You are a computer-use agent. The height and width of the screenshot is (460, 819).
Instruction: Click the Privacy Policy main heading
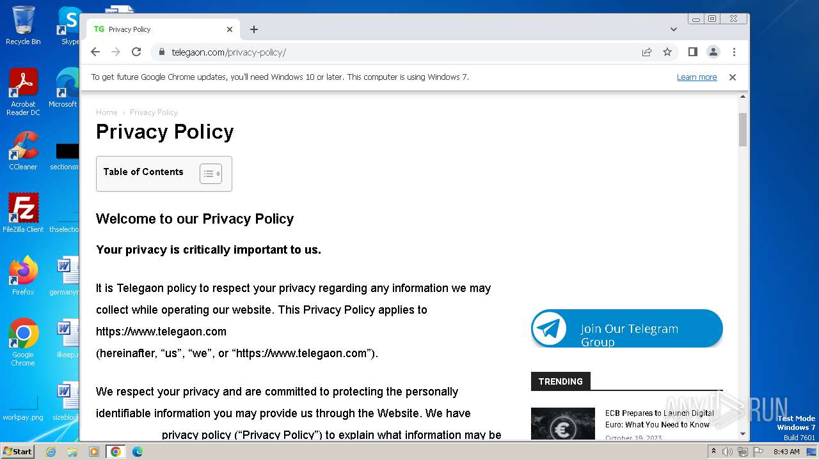(165, 132)
